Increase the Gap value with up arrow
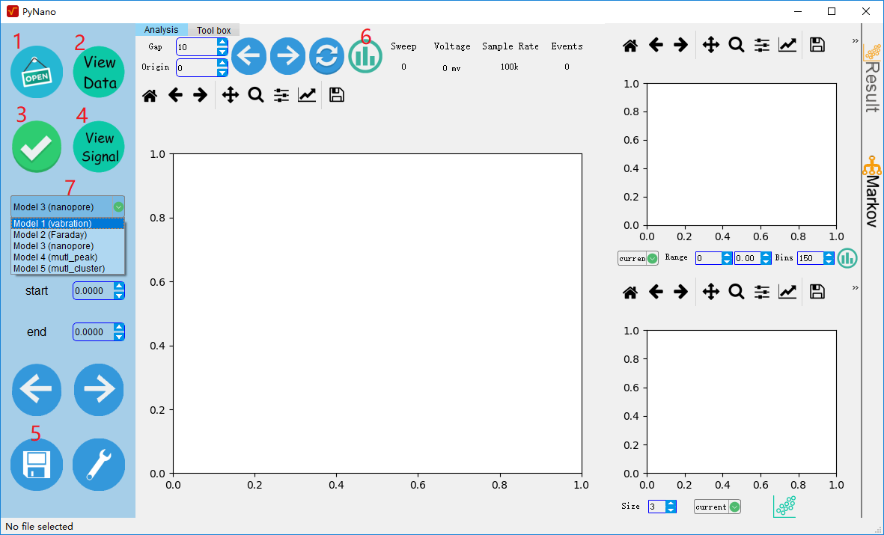 222,43
